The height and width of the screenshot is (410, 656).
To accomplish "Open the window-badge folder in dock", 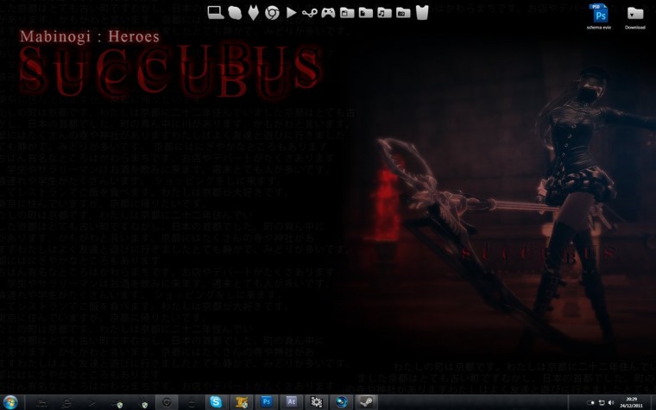I will pos(347,13).
